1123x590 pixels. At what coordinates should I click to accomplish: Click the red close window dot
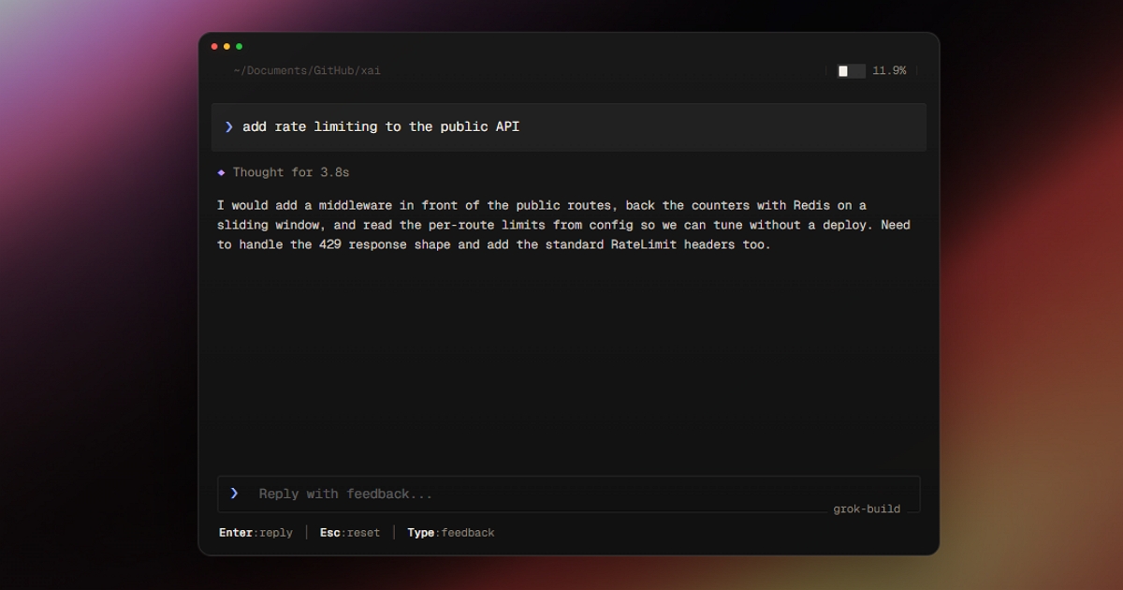[214, 46]
